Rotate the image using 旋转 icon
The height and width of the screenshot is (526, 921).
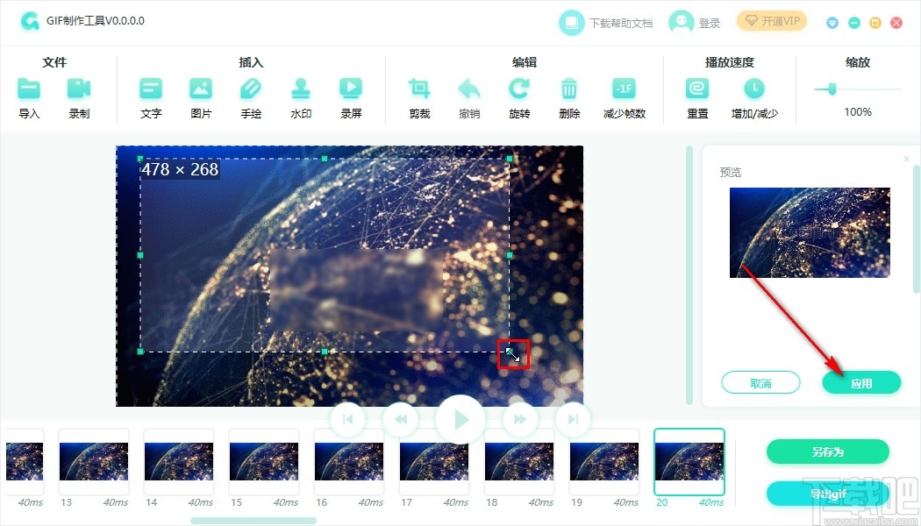click(519, 89)
